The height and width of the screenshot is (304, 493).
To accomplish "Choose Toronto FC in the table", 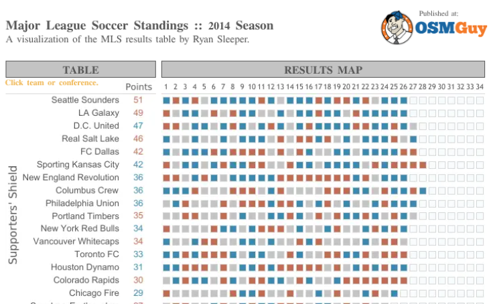I will coord(96,254).
